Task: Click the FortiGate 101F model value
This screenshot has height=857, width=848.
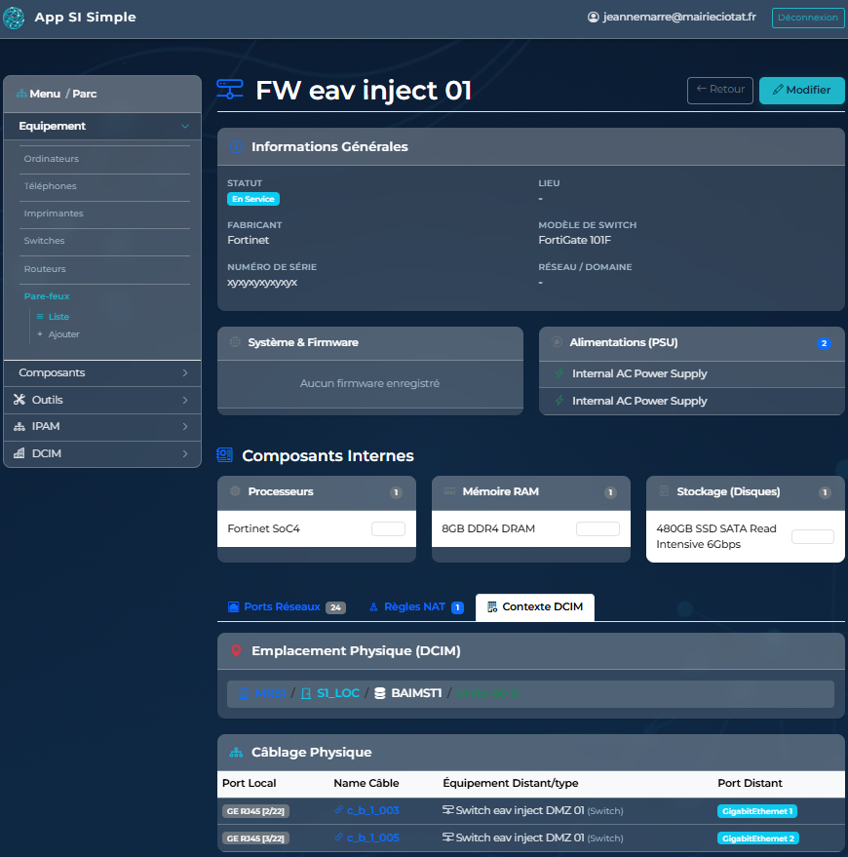Action: point(574,240)
